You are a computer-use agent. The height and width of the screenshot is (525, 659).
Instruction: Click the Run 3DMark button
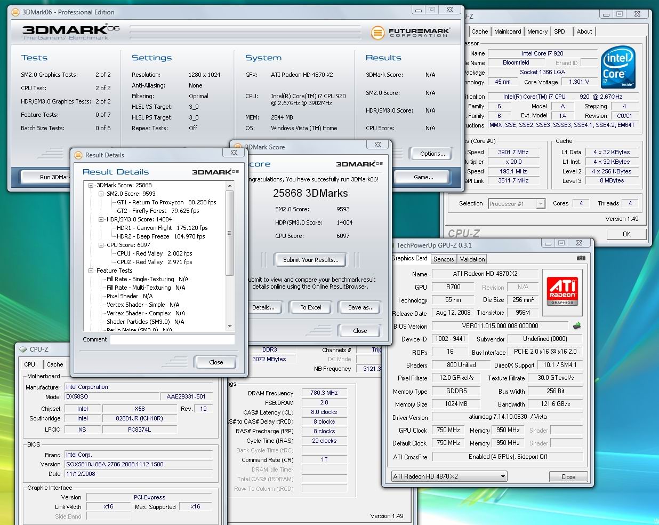pyautogui.click(x=46, y=177)
